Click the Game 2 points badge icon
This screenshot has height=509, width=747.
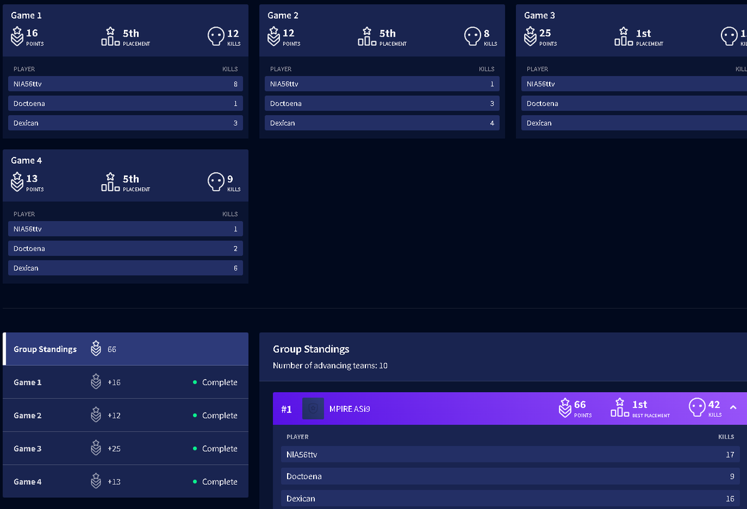(x=274, y=37)
